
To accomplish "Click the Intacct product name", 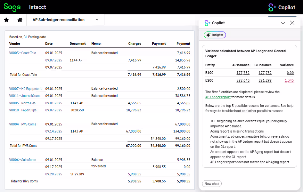I will pos(37,7).
